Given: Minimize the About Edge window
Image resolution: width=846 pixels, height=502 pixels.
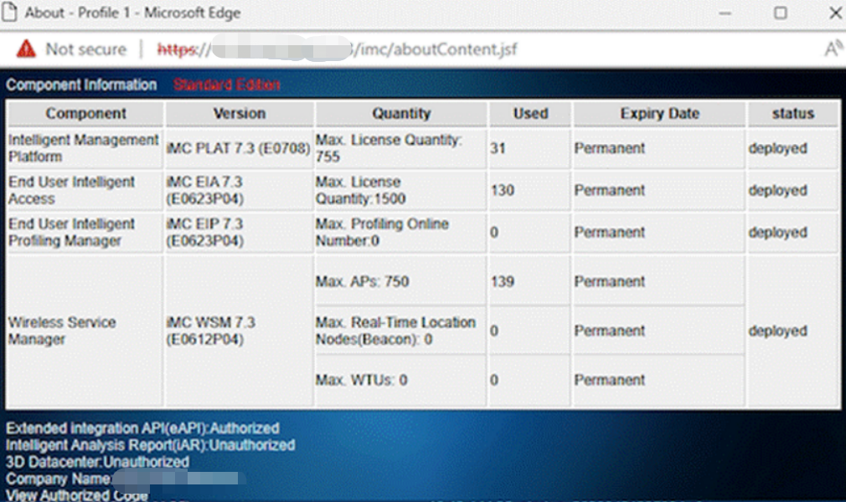Looking at the screenshot, I should 725,13.
